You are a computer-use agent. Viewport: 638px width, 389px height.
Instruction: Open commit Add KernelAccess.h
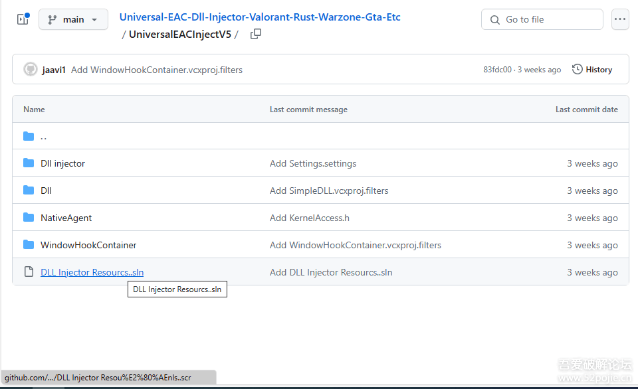pos(309,218)
